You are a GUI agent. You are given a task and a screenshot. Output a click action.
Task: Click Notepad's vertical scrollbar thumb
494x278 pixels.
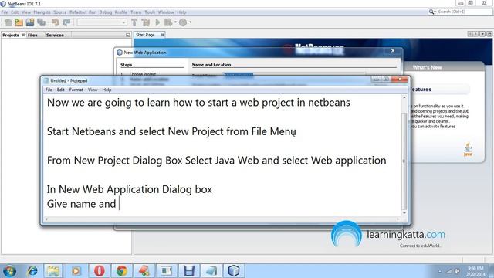pyautogui.click(x=404, y=161)
